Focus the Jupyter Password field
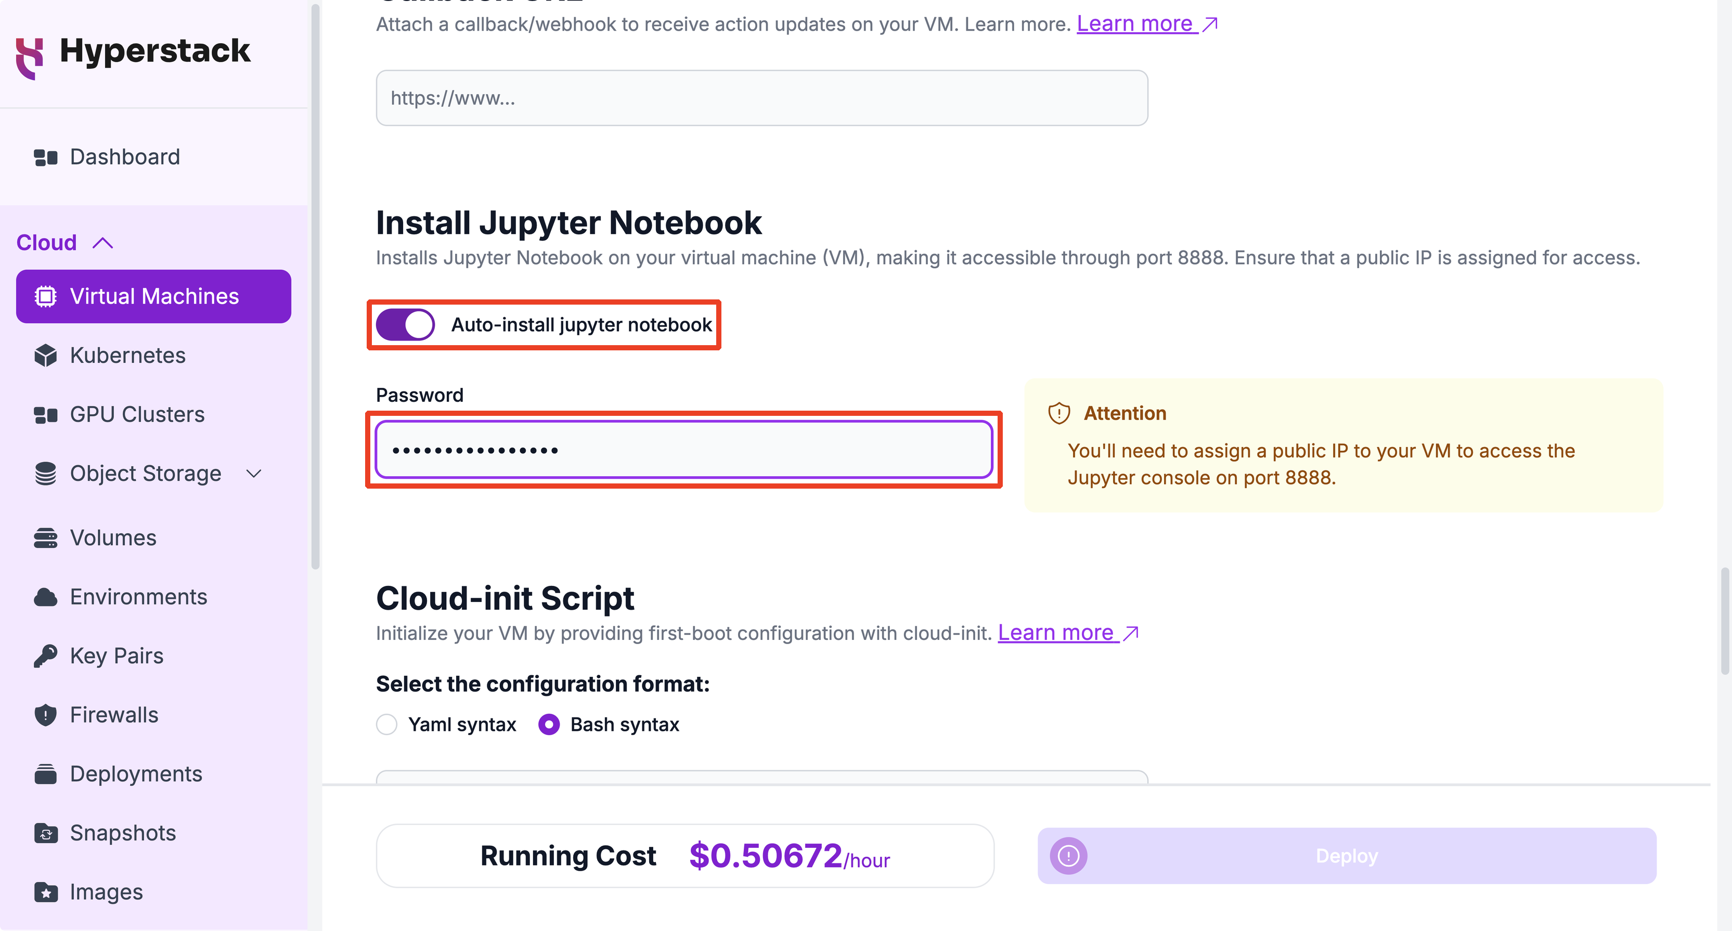 [684, 450]
